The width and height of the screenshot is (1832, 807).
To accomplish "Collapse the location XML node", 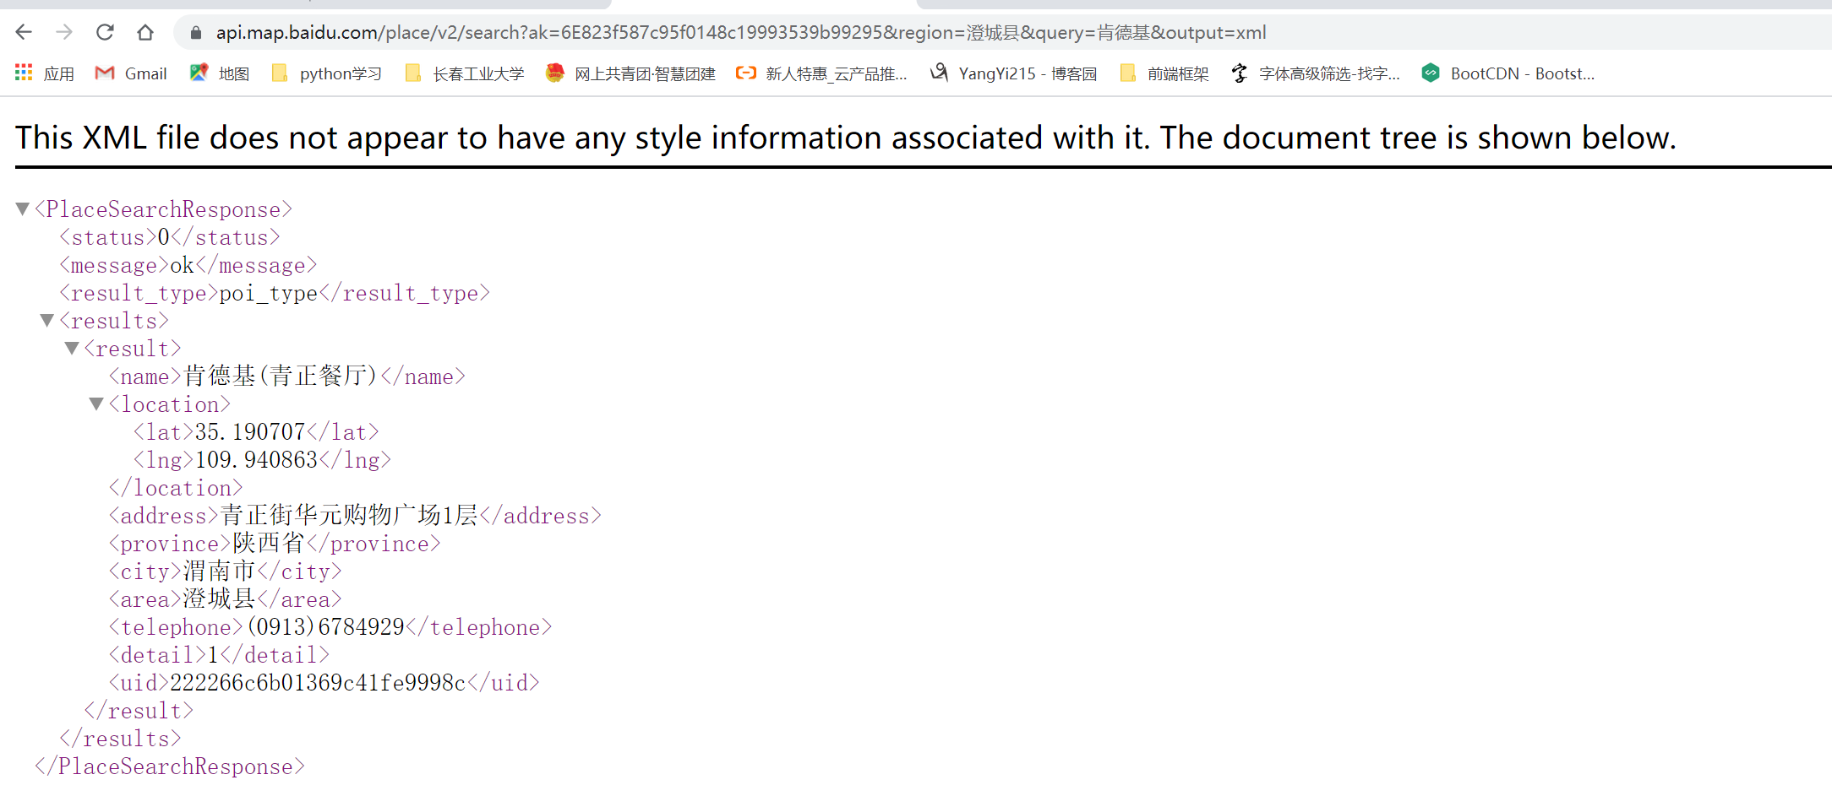I will pos(96,404).
